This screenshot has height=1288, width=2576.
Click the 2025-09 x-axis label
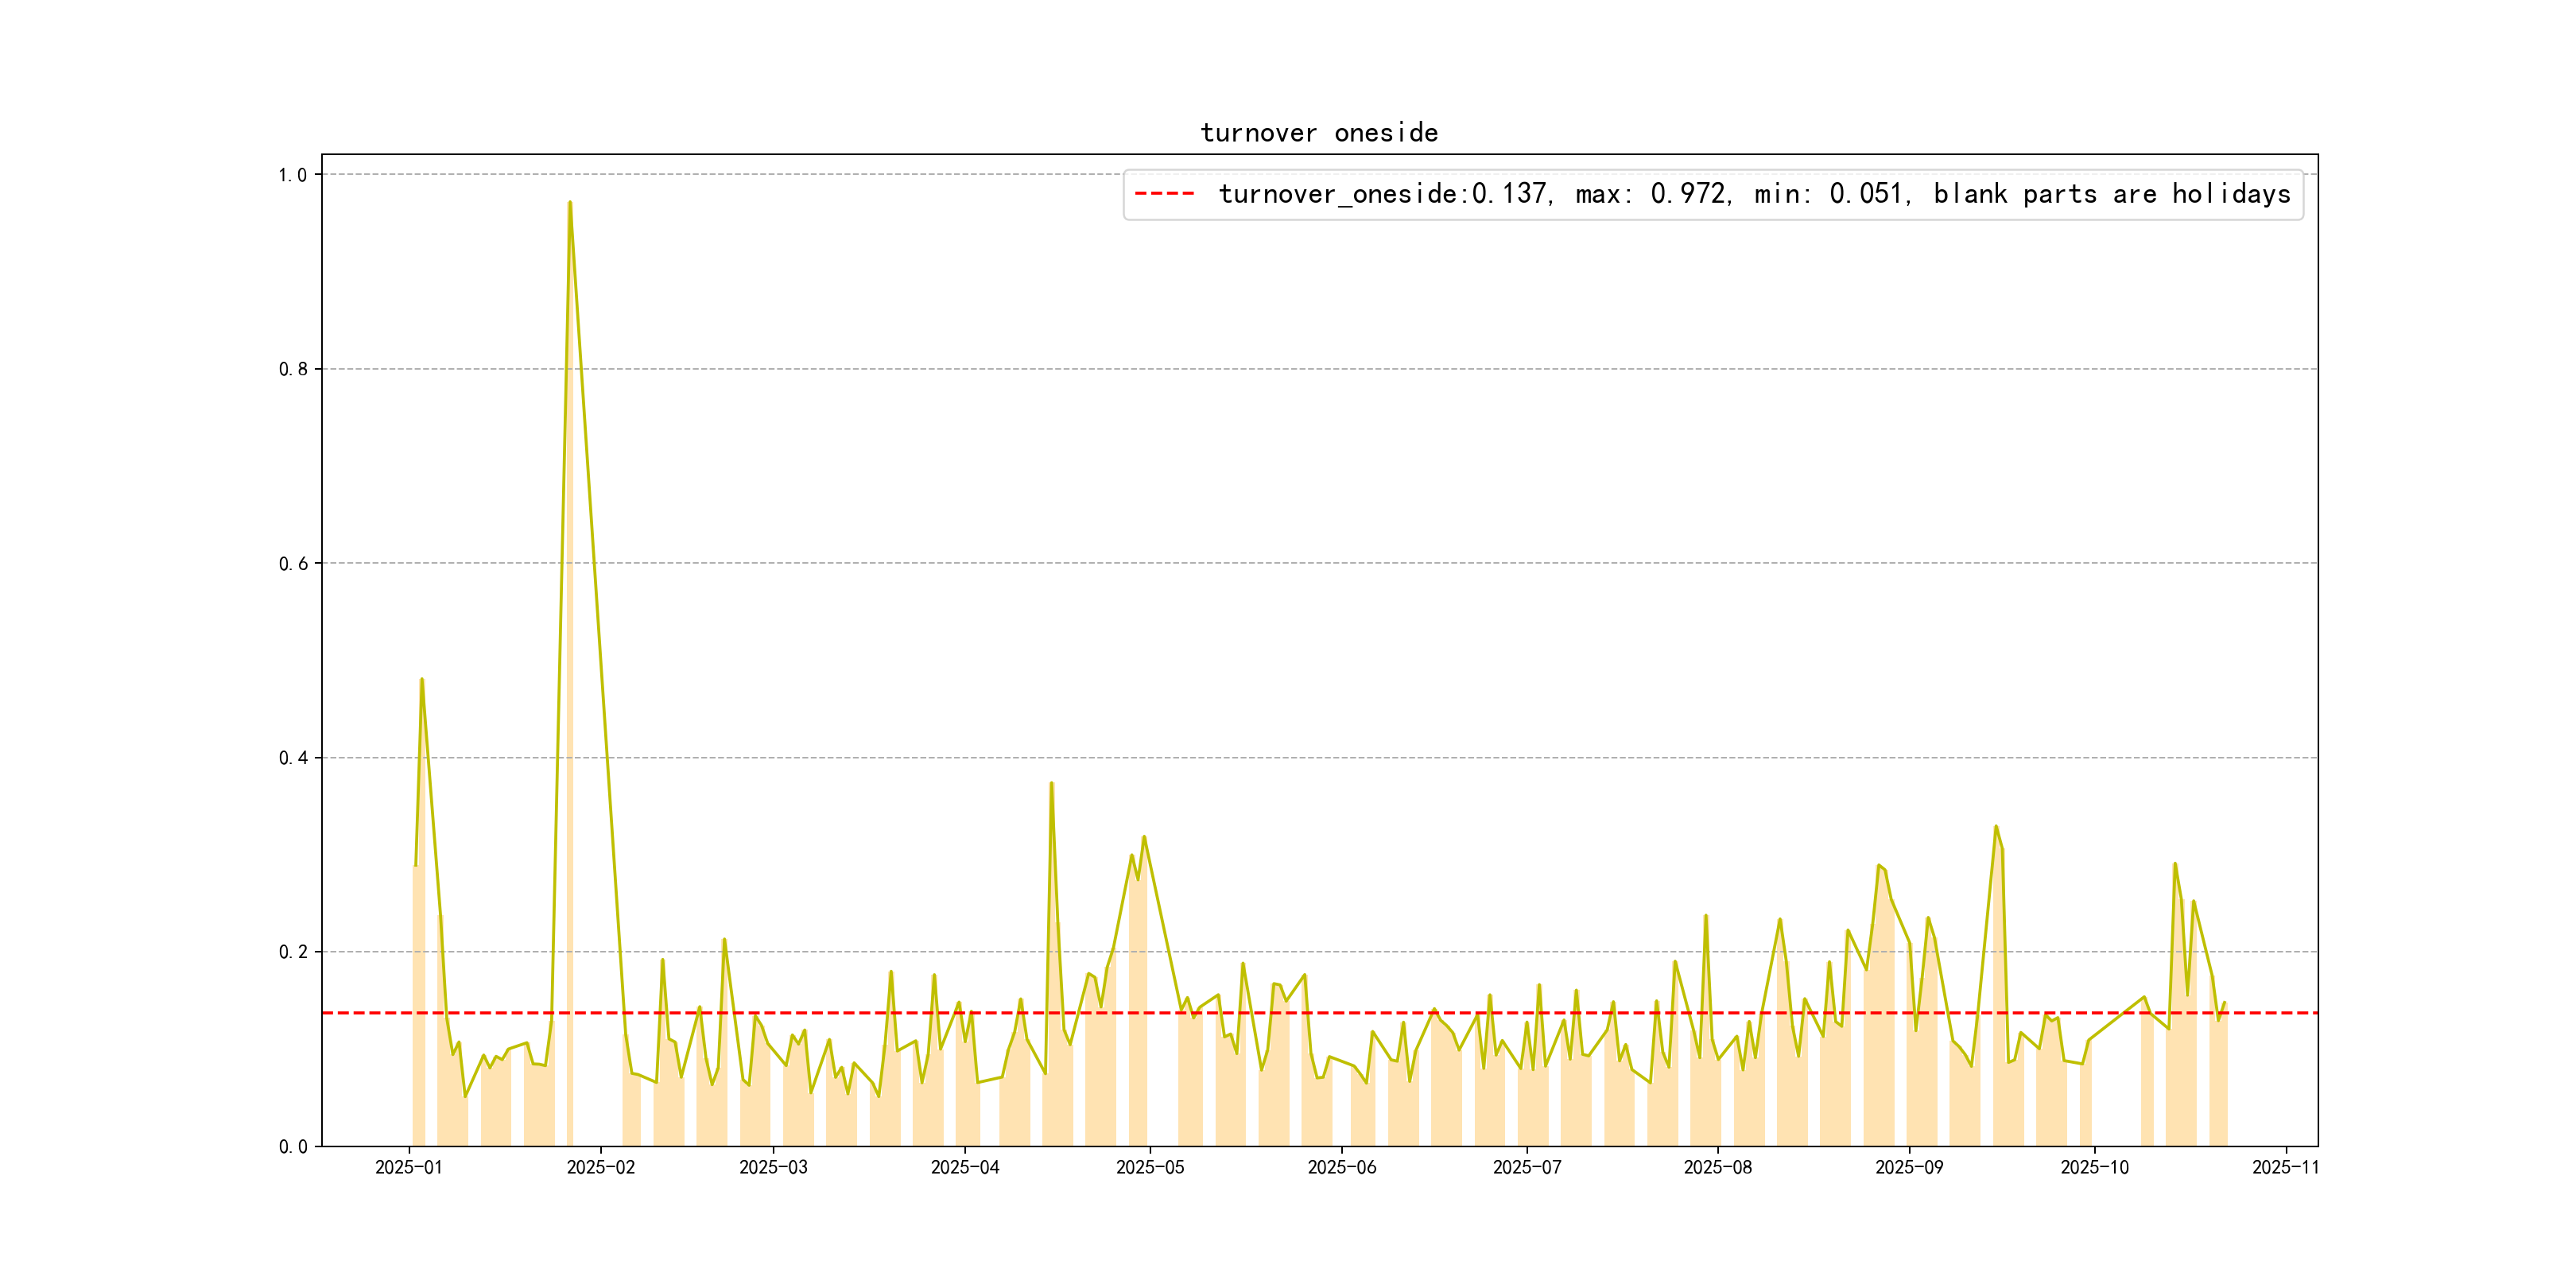tap(1908, 1167)
